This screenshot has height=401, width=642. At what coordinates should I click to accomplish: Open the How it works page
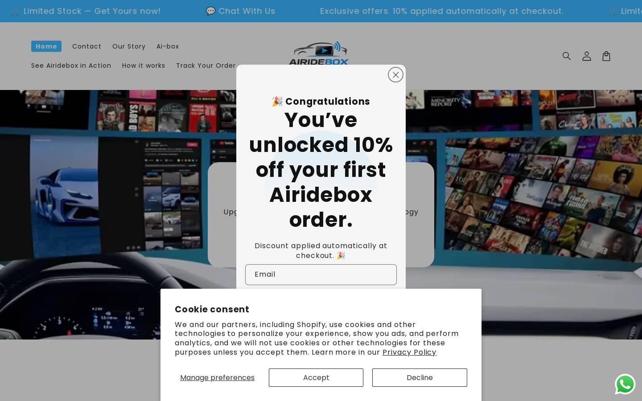coord(144,65)
